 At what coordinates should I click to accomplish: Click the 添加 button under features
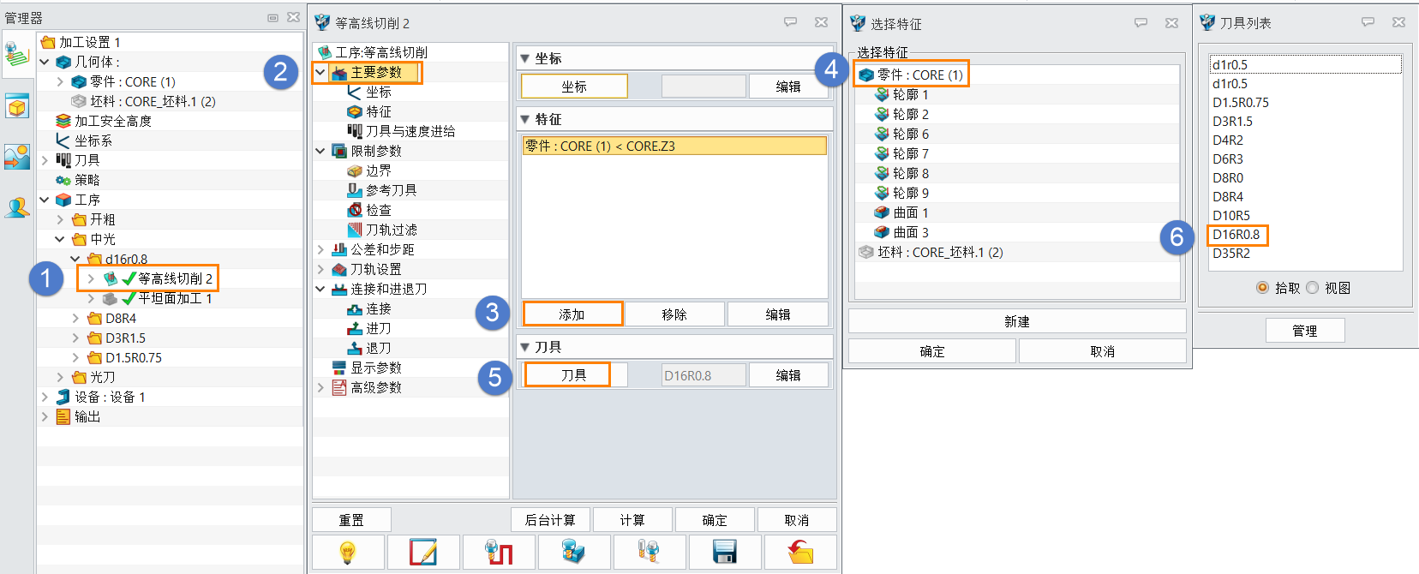[x=572, y=314]
